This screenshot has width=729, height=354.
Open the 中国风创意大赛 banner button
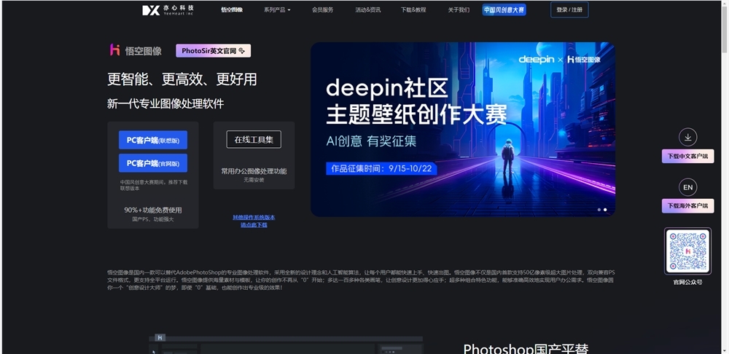pos(504,9)
